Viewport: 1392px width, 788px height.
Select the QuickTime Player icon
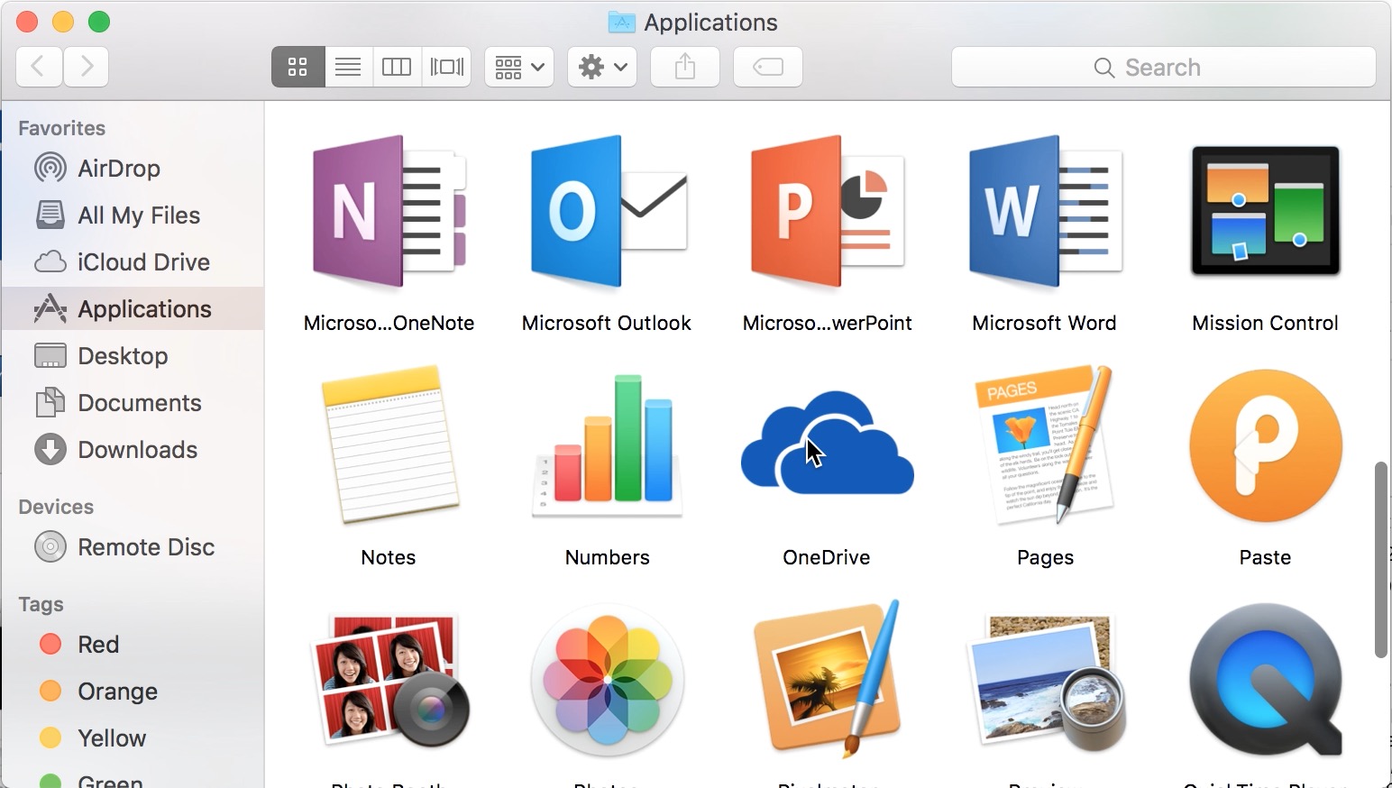click(1265, 680)
